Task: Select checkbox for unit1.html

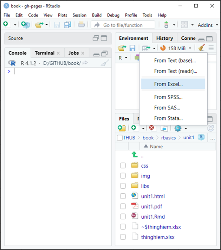Action: coord(123,196)
